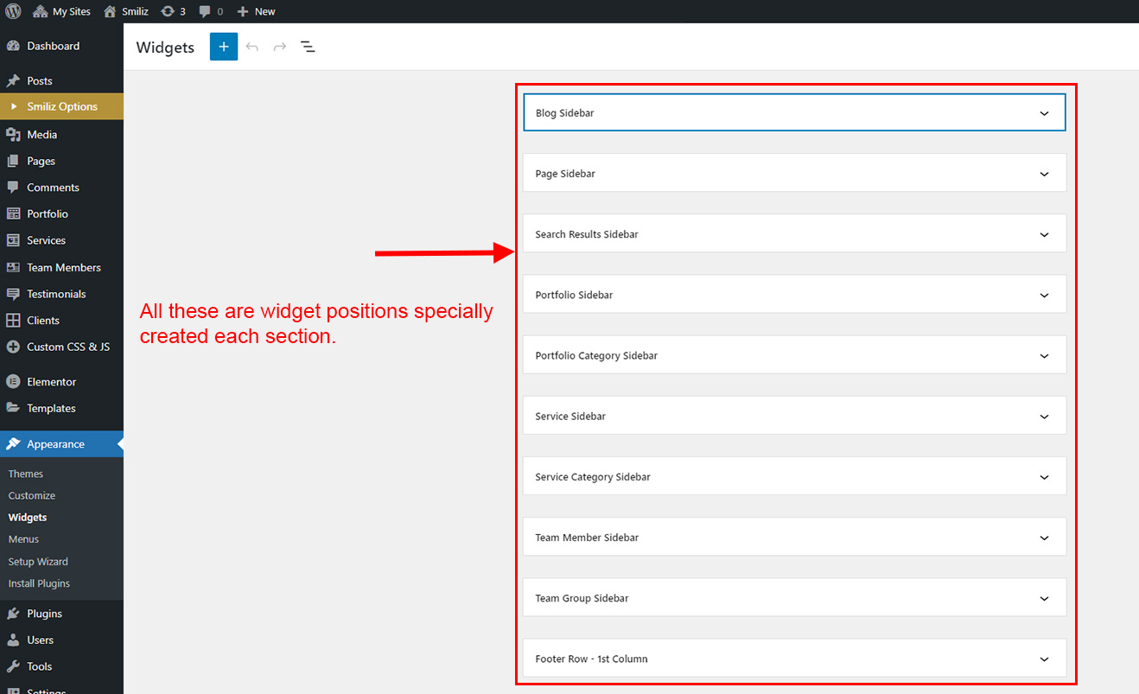Click the blue add block plus button

(223, 47)
